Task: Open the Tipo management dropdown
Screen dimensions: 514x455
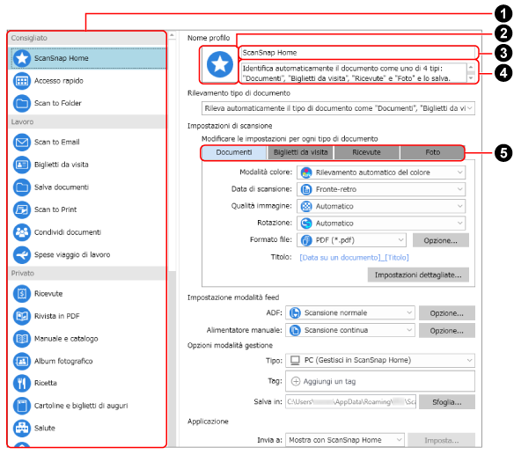Action: (380, 360)
